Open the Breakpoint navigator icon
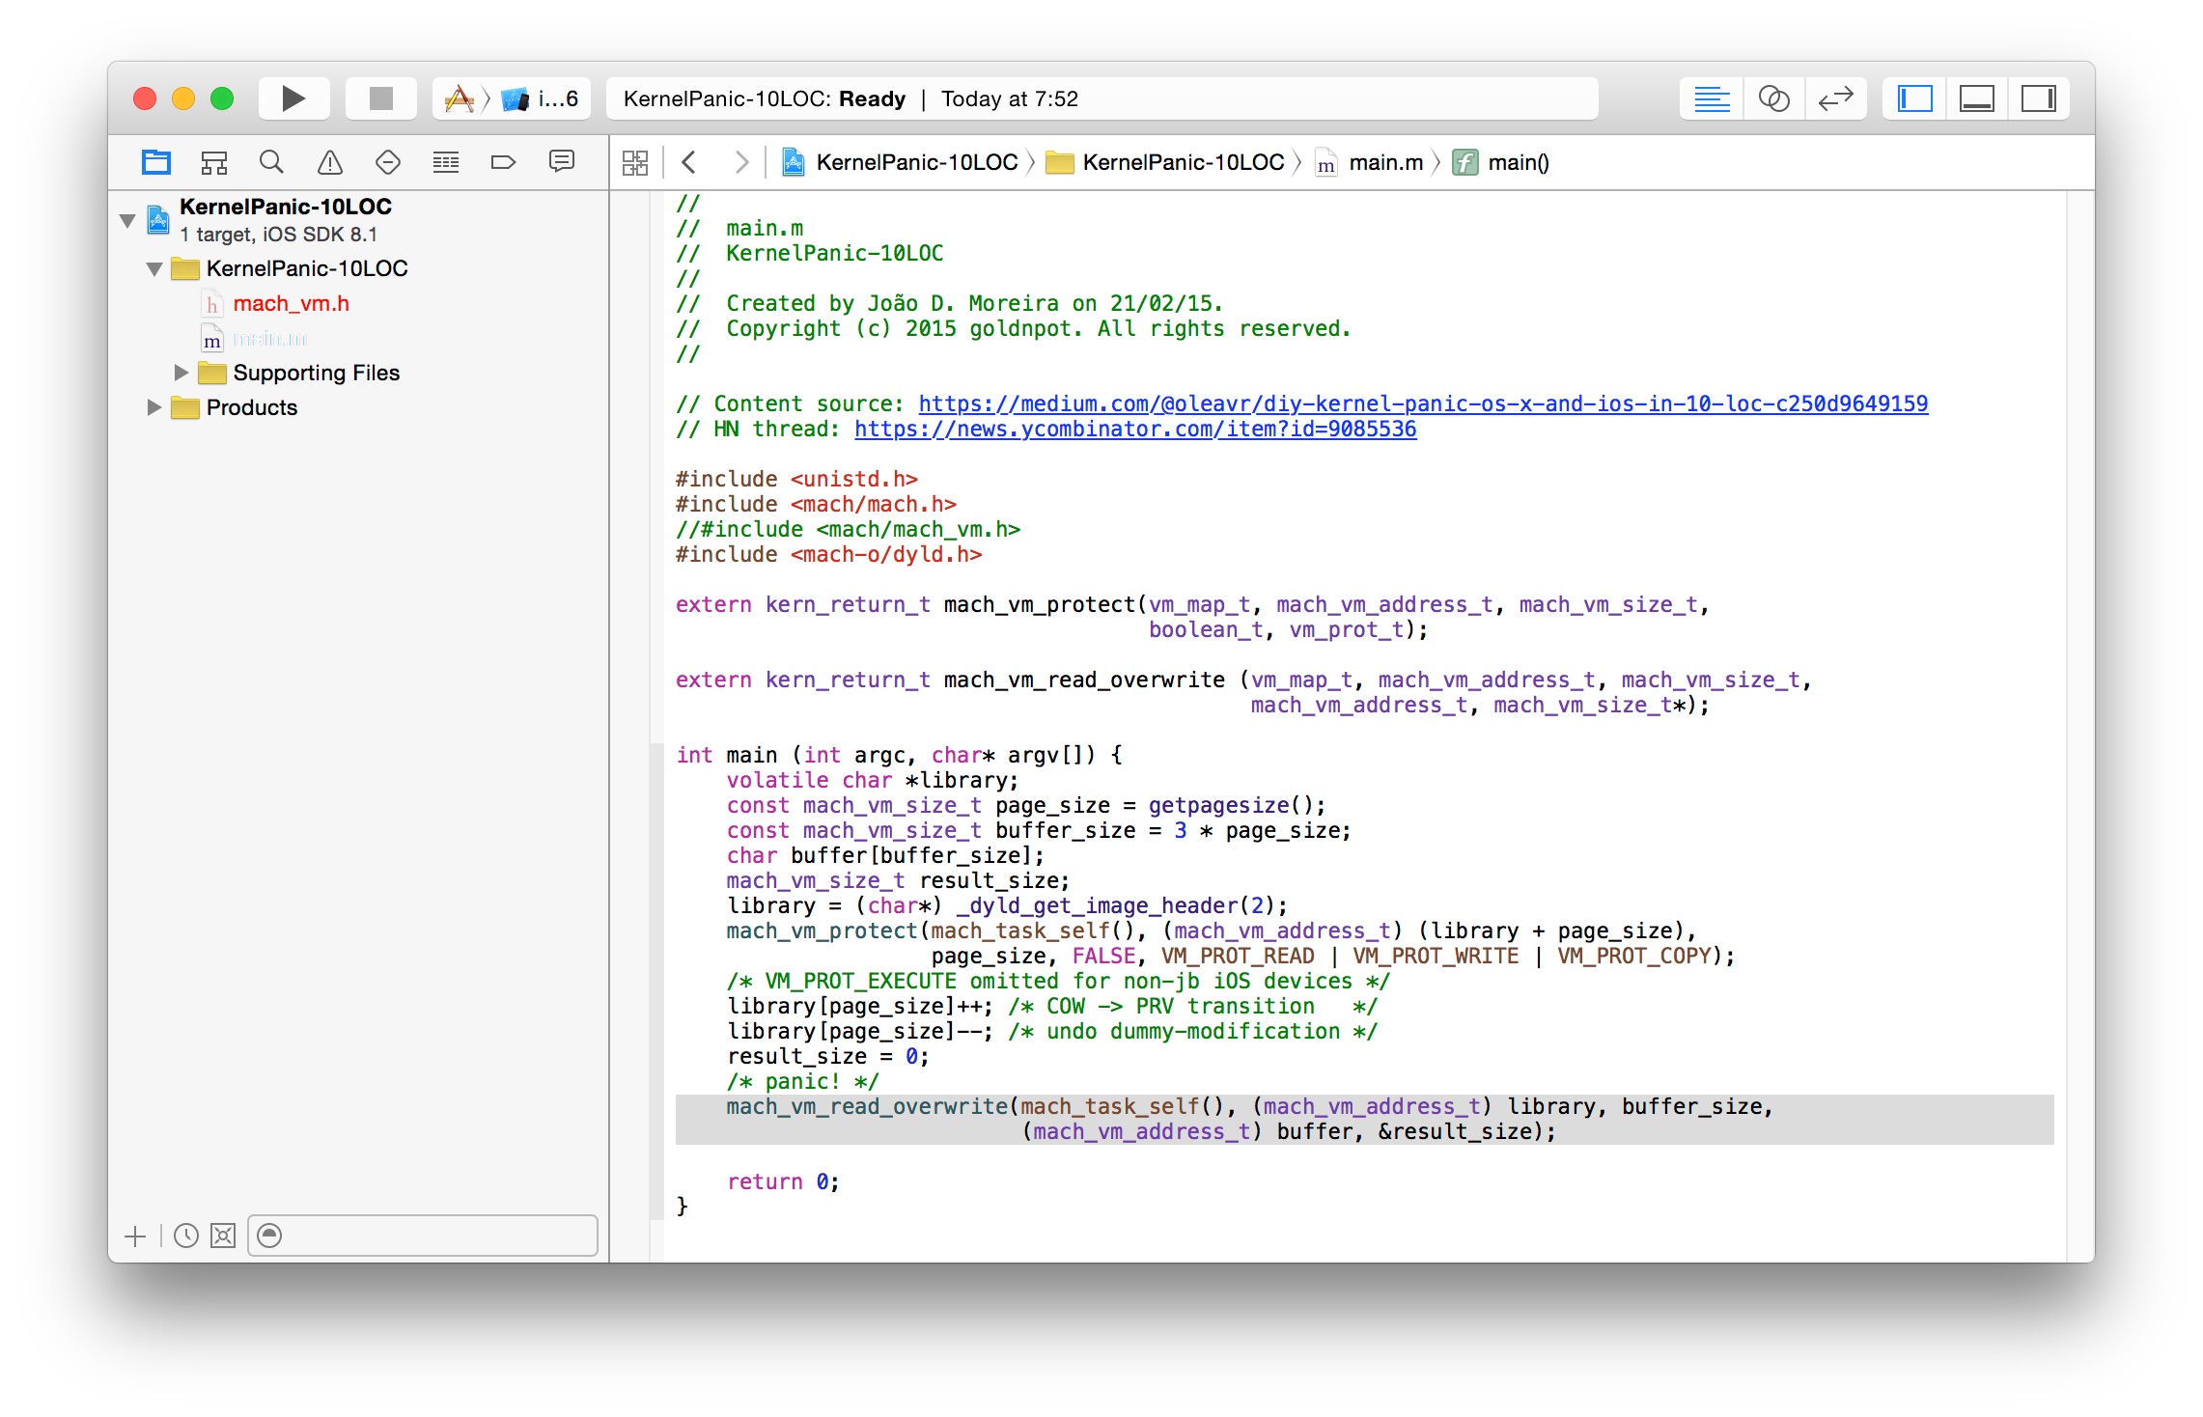Viewport: 2203px width, 1417px height. 503,162
